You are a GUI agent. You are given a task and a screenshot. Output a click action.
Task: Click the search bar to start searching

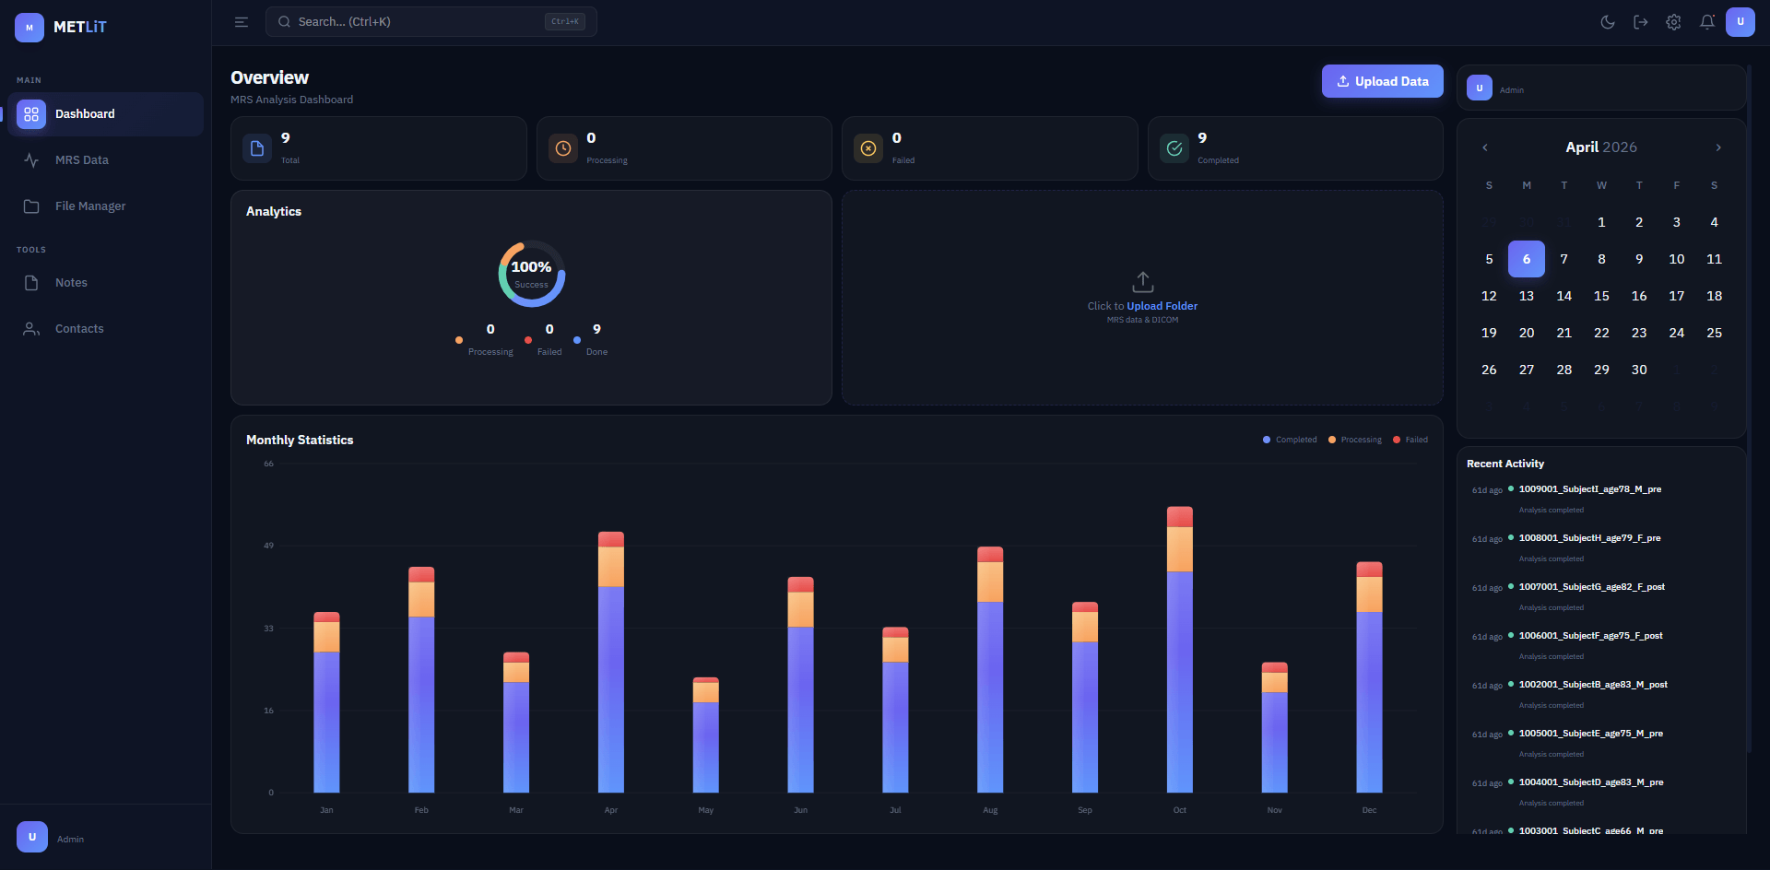[424, 21]
